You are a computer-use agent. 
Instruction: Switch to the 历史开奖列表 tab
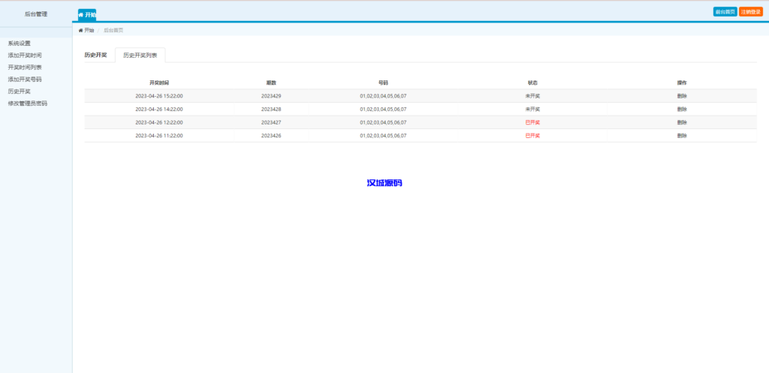(x=140, y=56)
